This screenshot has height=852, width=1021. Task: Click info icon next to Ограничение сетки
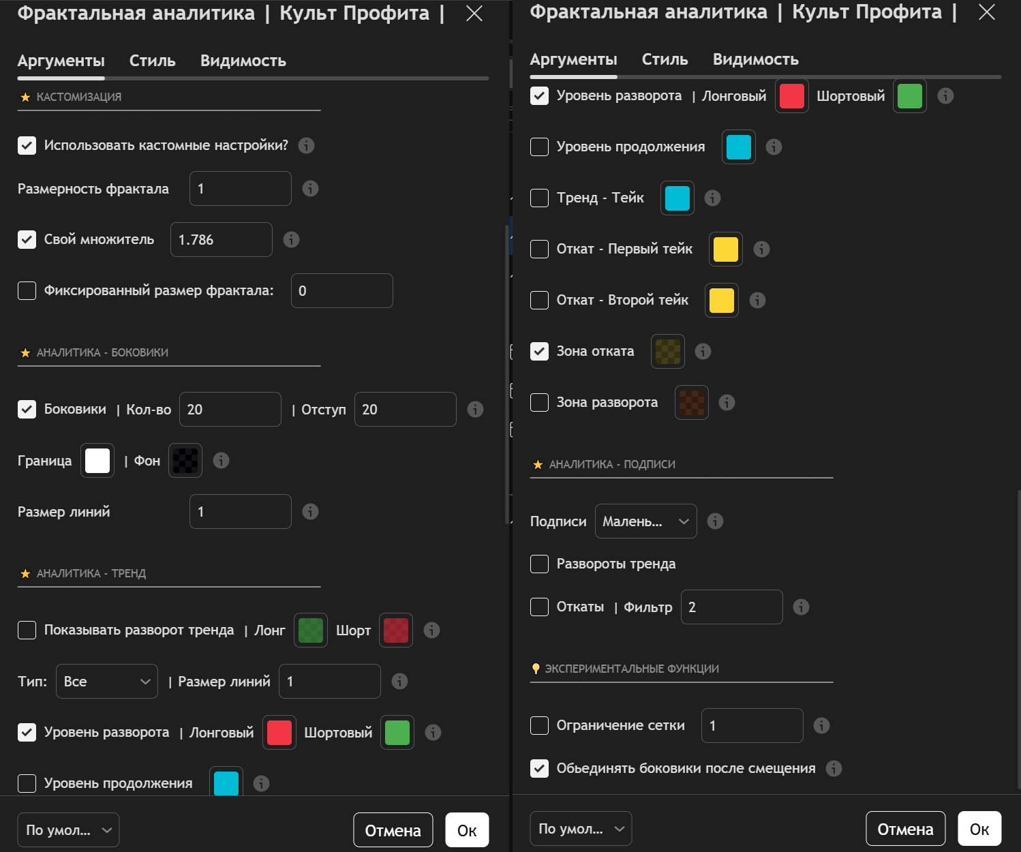(821, 725)
